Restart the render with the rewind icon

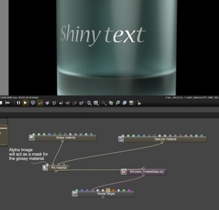click(7, 103)
